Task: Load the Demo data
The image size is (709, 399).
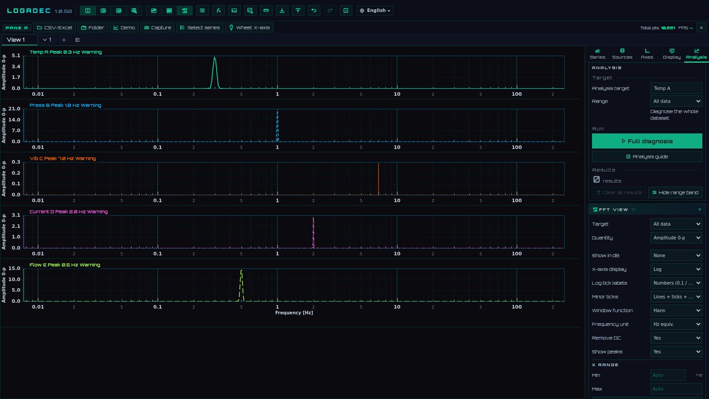Action: 124,27
